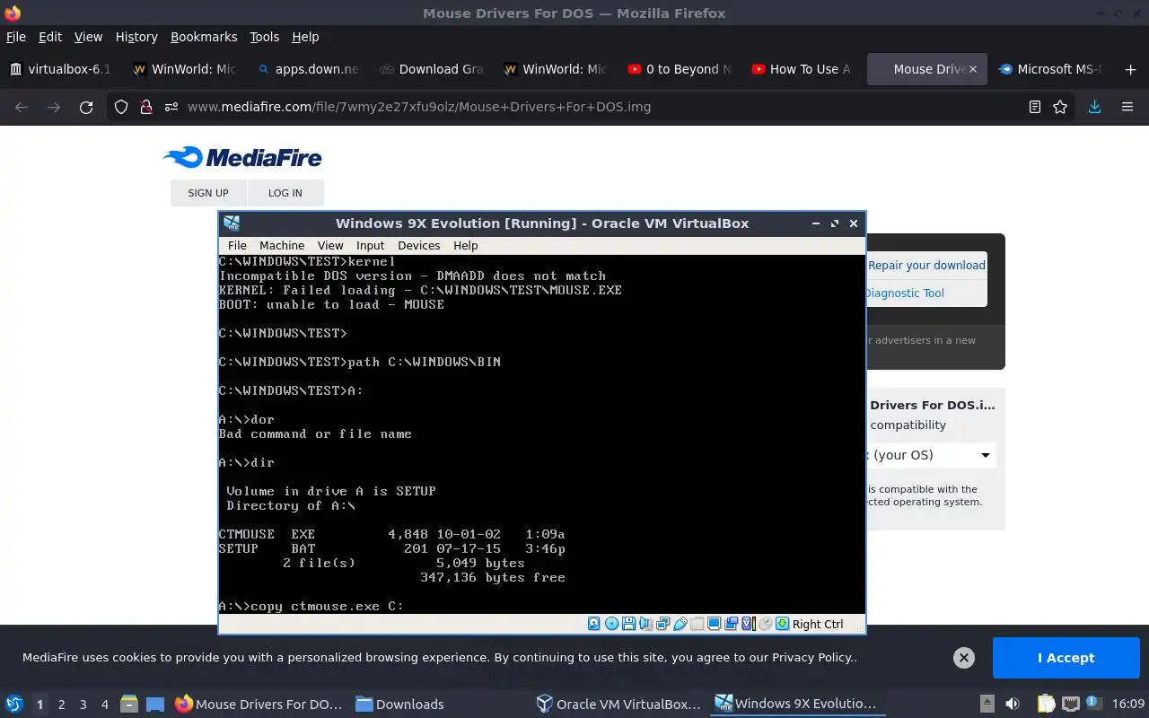The width and height of the screenshot is (1149, 718).
Task: Open the system start menu icon
Action: (14, 705)
